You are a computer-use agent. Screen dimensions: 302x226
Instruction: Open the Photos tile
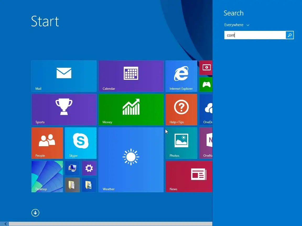click(x=181, y=143)
